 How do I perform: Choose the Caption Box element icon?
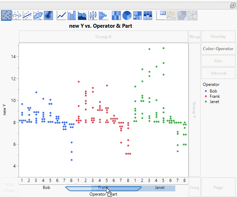[162, 15]
